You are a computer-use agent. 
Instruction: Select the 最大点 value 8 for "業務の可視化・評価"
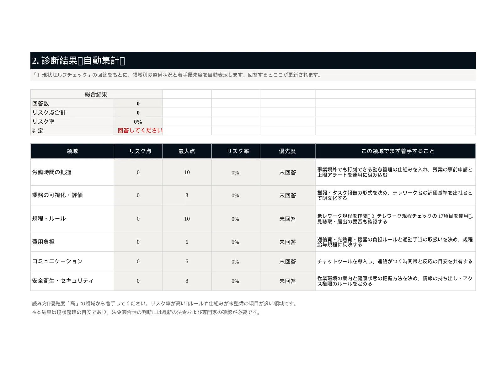point(187,195)
